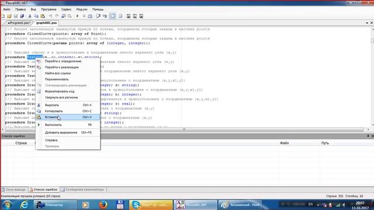
Task: Choose 'Добавить выражение' in context menu
Action: tap(68, 132)
